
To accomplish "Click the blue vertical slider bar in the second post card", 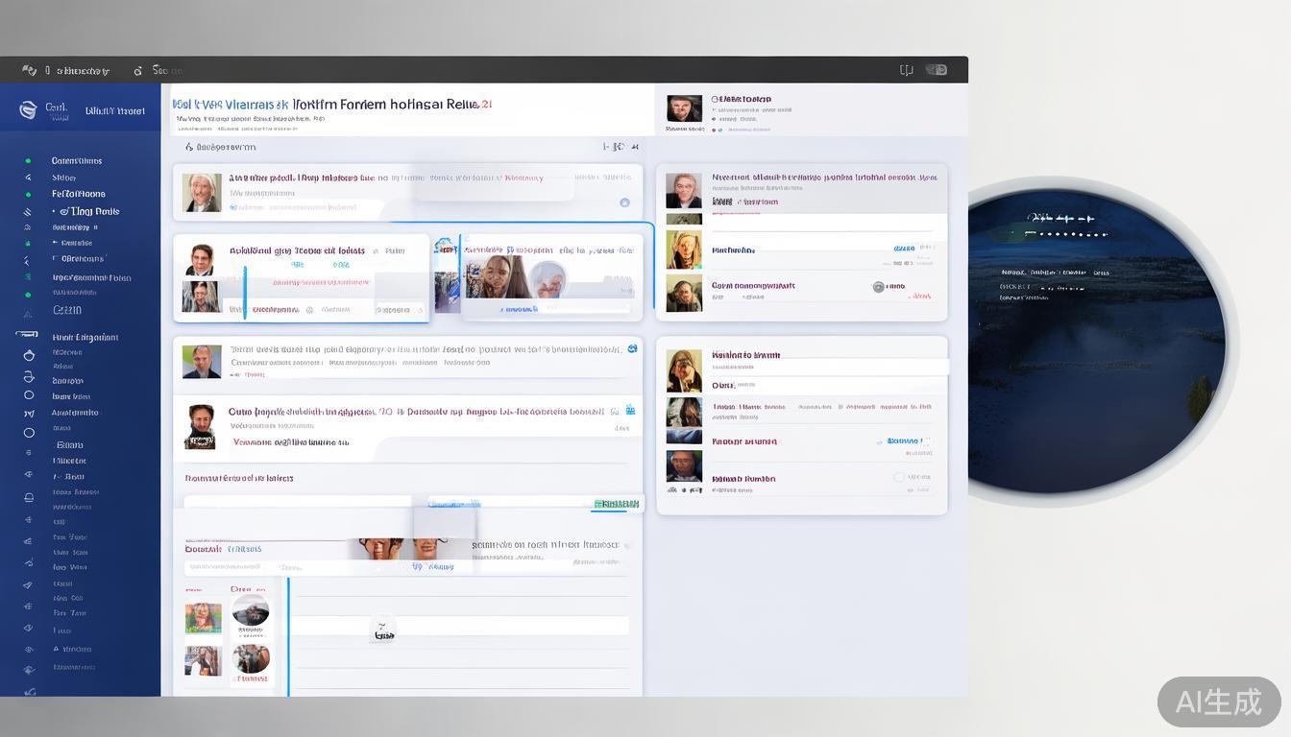I will [x=245, y=292].
